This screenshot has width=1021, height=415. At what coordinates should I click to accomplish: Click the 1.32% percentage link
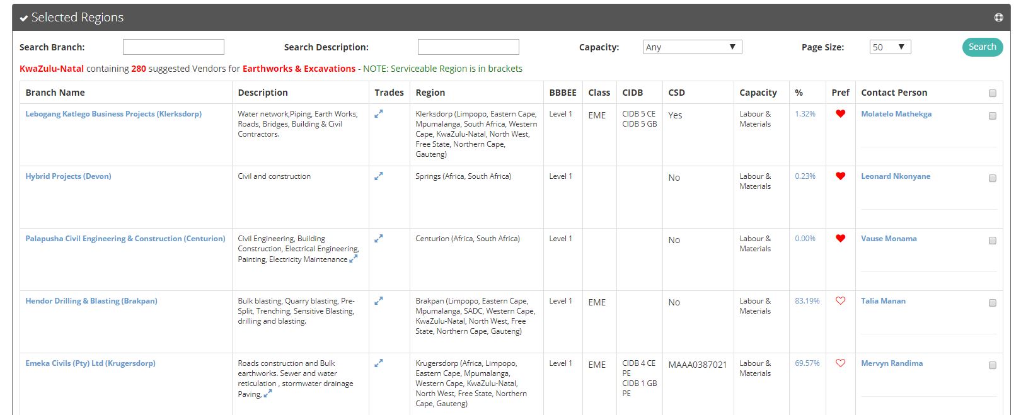click(x=805, y=114)
